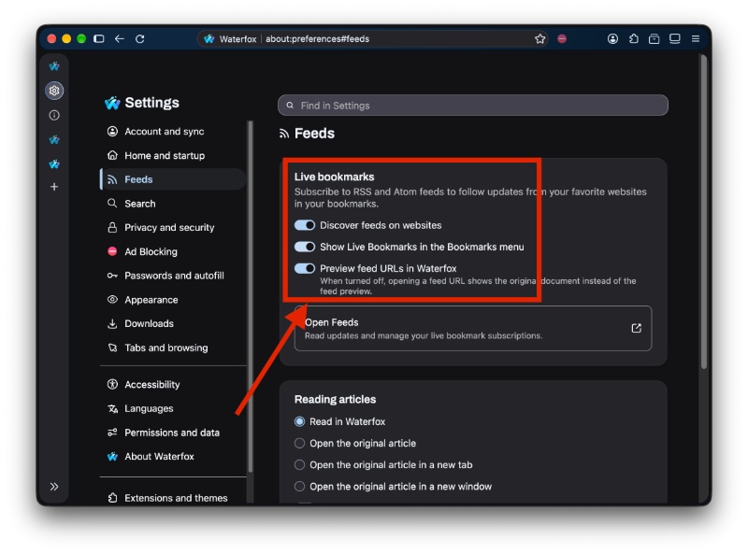The image size is (748, 554).
Task: Open Privacy and security settings
Action: [x=173, y=227]
